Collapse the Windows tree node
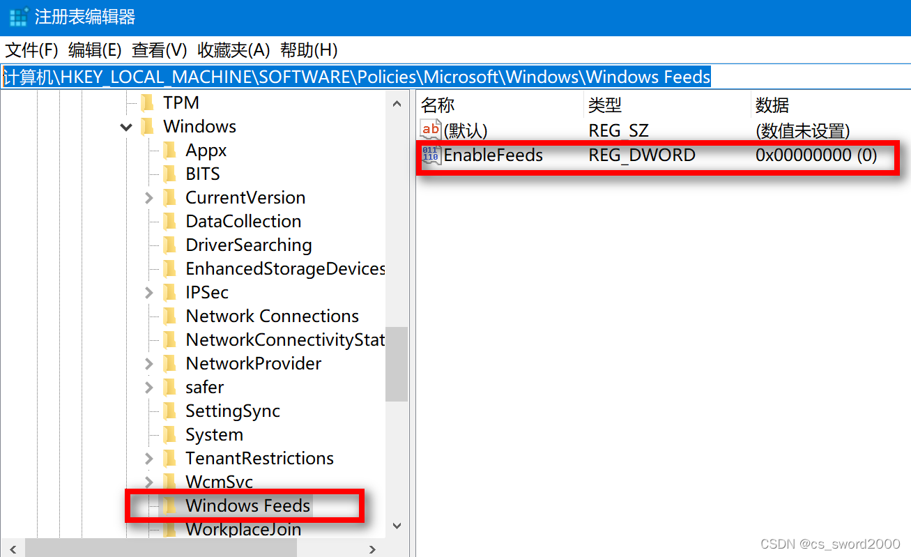Image resolution: width=911 pixels, height=557 pixels. click(126, 127)
